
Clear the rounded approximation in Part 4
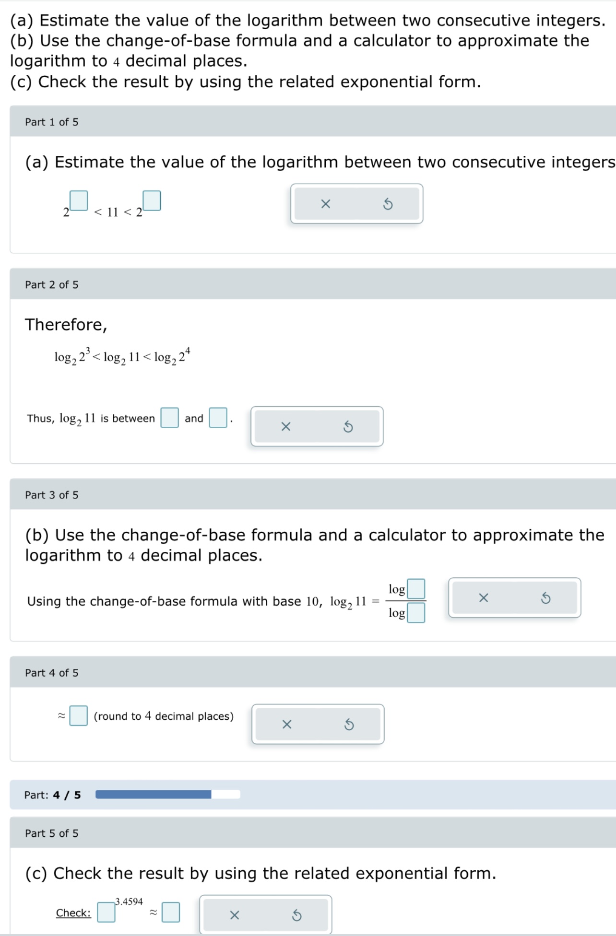click(x=286, y=725)
